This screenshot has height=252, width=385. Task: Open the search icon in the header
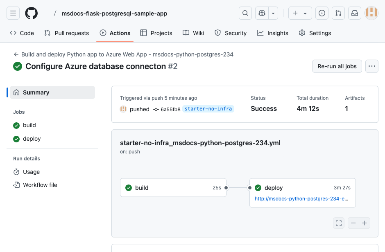click(x=245, y=13)
